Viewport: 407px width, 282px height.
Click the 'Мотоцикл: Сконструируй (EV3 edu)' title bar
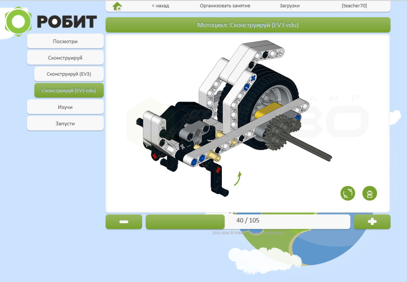point(248,25)
